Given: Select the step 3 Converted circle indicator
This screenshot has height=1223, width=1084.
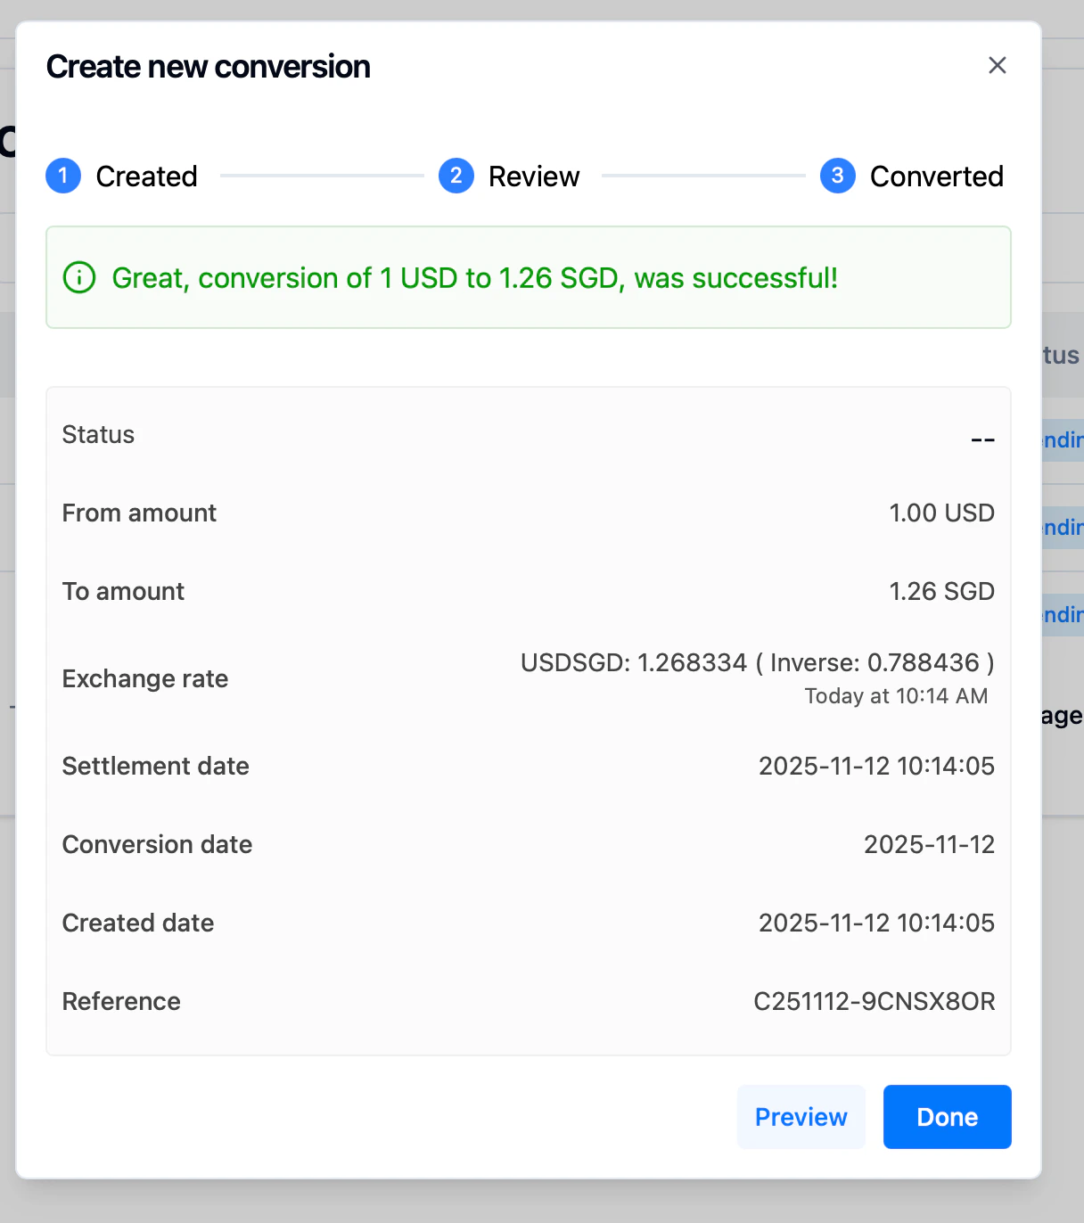Looking at the screenshot, I should coord(837,176).
